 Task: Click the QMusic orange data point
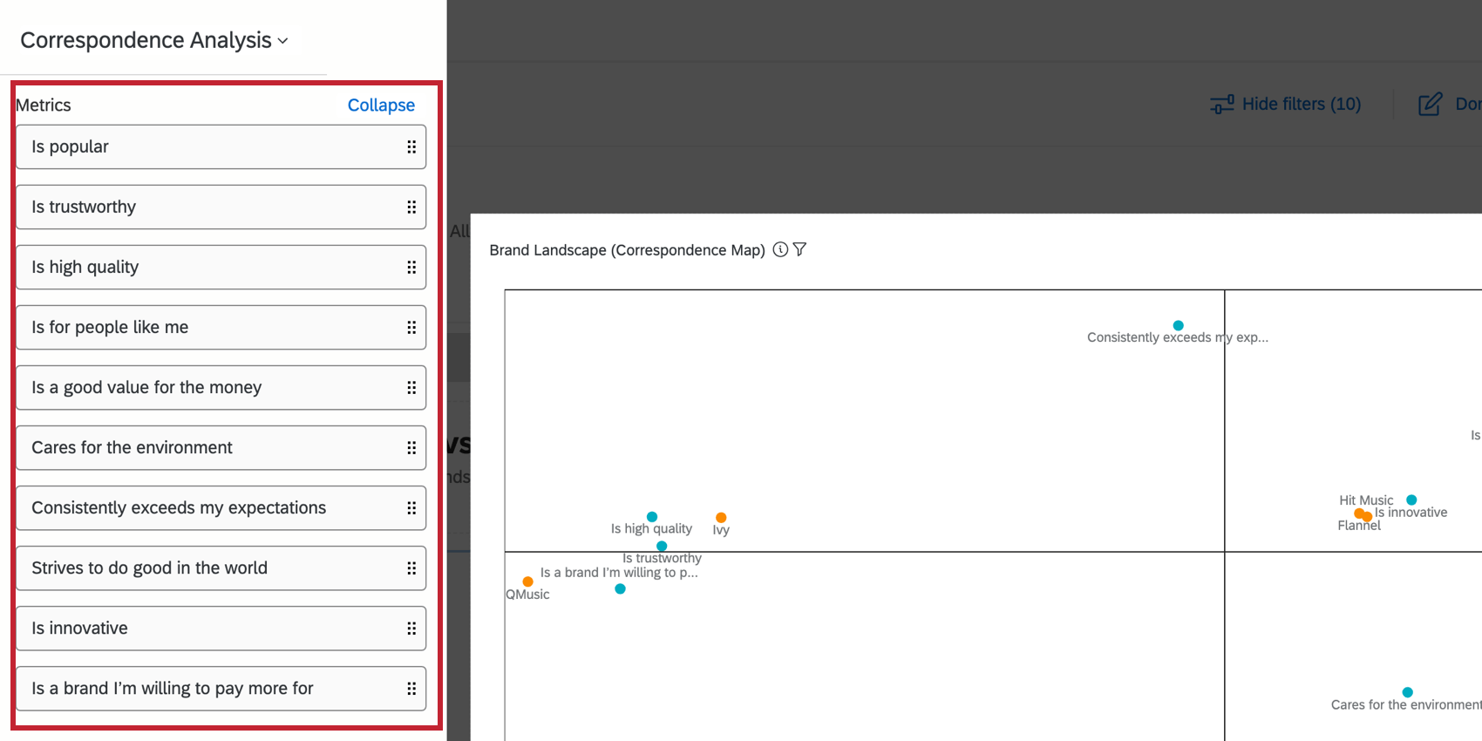pyautogui.click(x=527, y=581)
